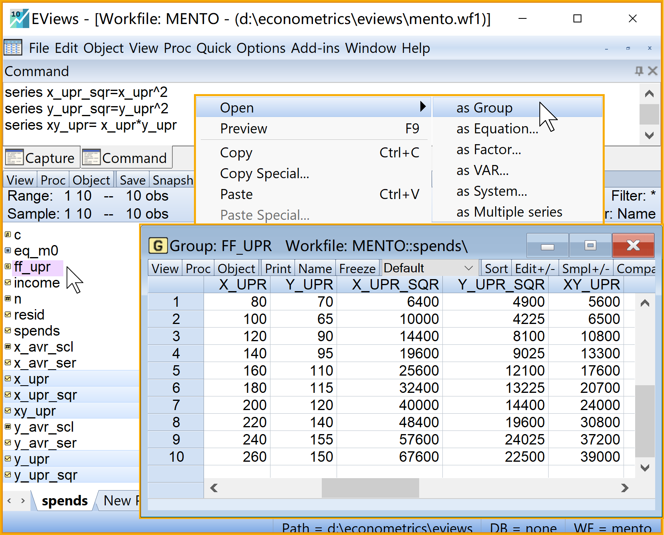Image resolution: width=664 pixels, height=535 pixels.
Task: Click the Sort button in group toolbar
Action: (496, 268)
